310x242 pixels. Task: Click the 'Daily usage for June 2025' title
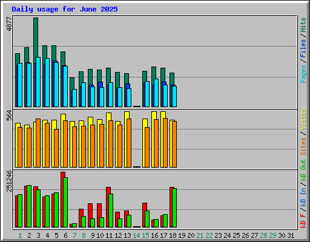click(65, 9)
